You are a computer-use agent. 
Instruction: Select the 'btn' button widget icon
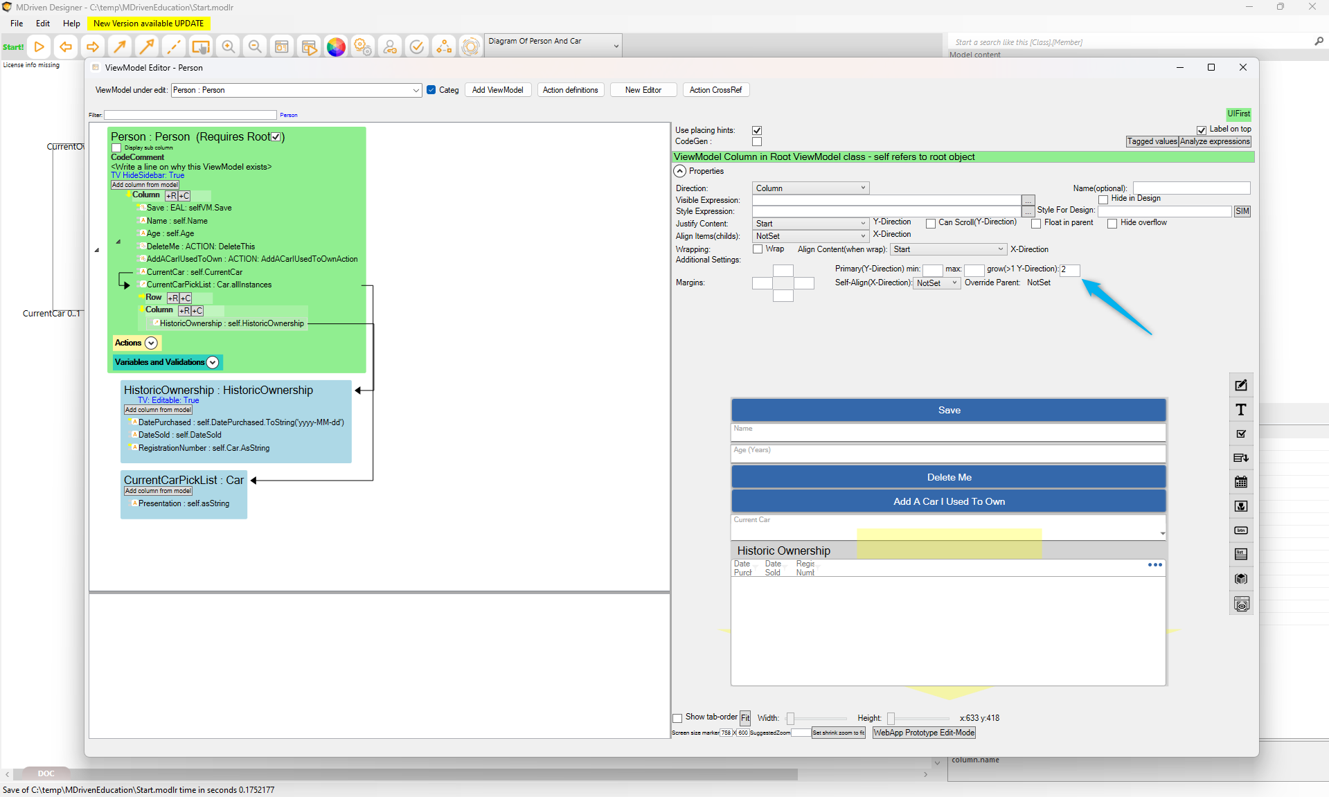coord(1241,530)
